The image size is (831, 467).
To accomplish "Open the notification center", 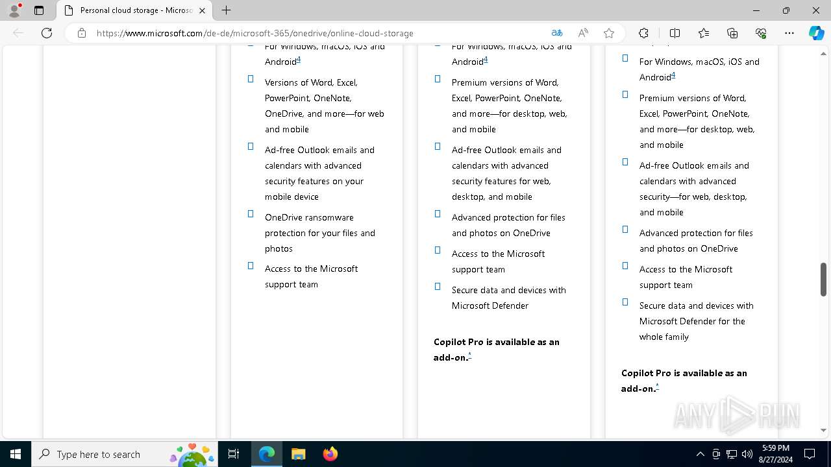I will 810,454.
